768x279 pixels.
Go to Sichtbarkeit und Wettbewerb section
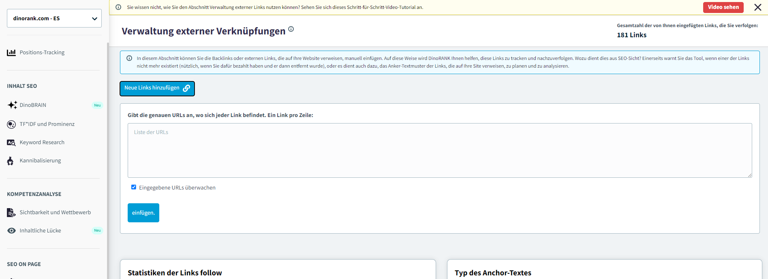[x=55, y=213]
